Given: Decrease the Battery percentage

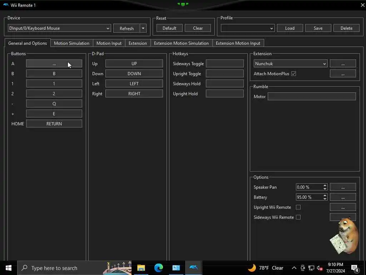Looking at the screenshot, I should (x=325, y=199).
